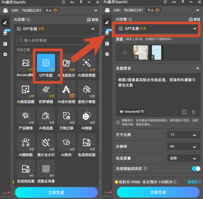
Task: Open the AI换色 tool
Action: point(67,142)
